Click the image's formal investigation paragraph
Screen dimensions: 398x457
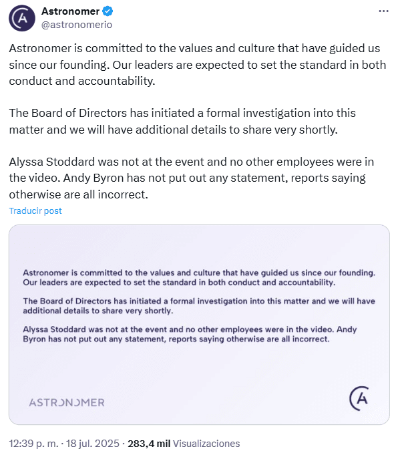(199, 306)
